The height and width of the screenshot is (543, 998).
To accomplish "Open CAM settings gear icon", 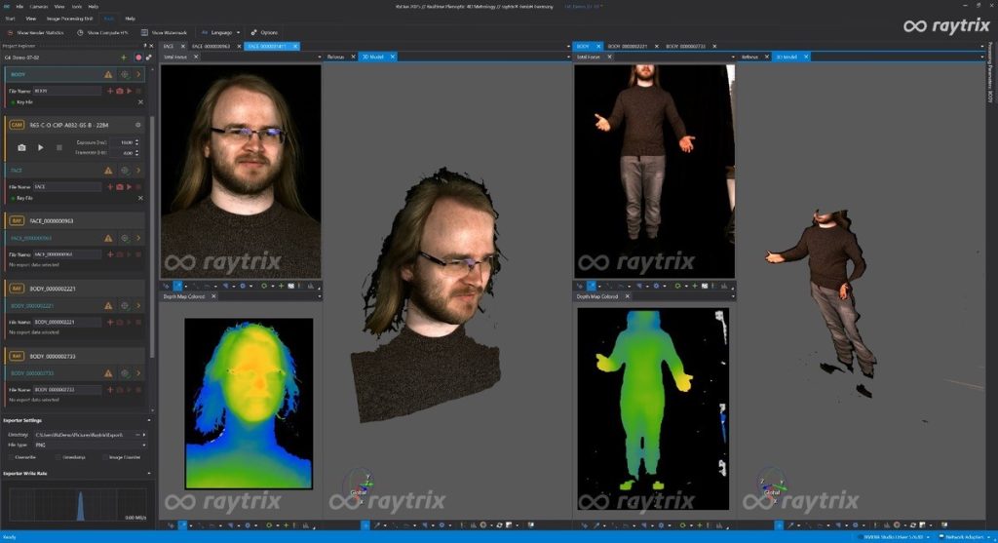I will click(x=137, y=125).
